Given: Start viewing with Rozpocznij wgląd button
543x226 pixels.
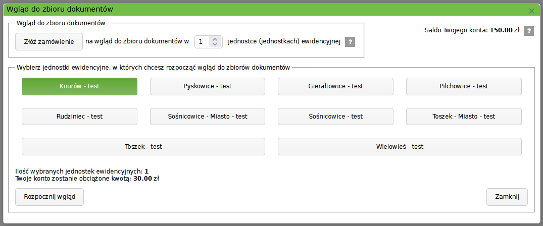Looking at the screenshot, I should [50, 197].
